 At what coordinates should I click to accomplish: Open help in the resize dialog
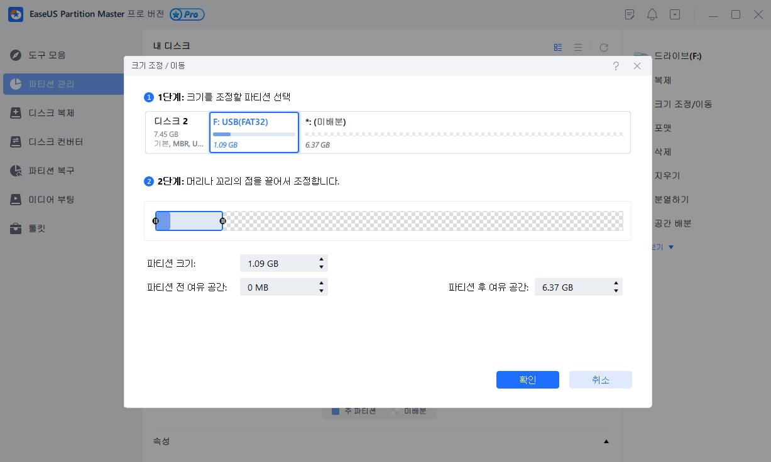[x=616, y=66]
